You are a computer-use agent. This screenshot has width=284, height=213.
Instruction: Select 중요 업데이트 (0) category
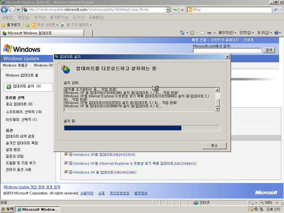[x=19, y=104]
